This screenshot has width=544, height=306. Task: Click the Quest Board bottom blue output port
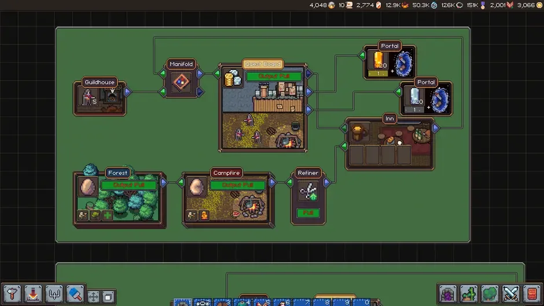click(x=309, y=110)
